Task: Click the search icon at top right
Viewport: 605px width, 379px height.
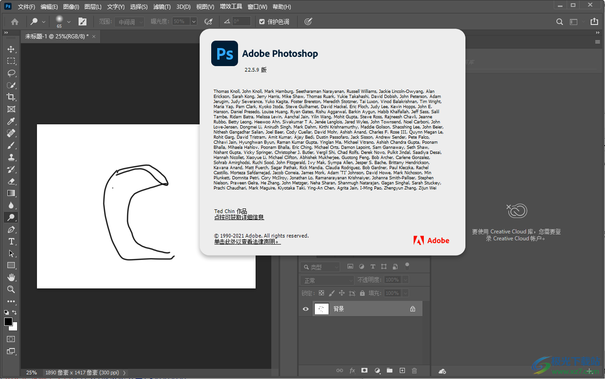Action: [559, 21]
